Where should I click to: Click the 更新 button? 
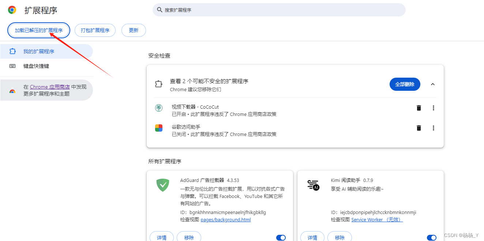134,30
